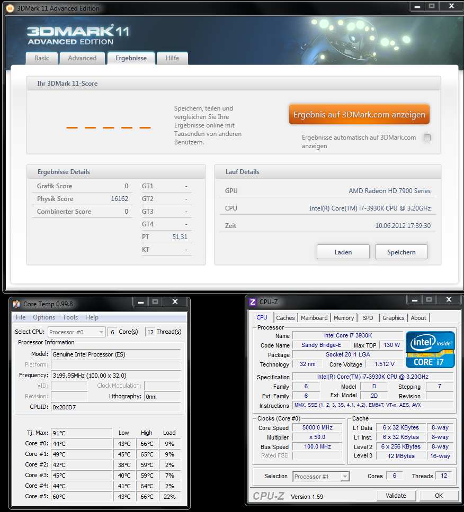Viewport: 464px width, 512px height.
Task: Open the Ergebnisse tab in 3DMark
Action: point(131,58)
